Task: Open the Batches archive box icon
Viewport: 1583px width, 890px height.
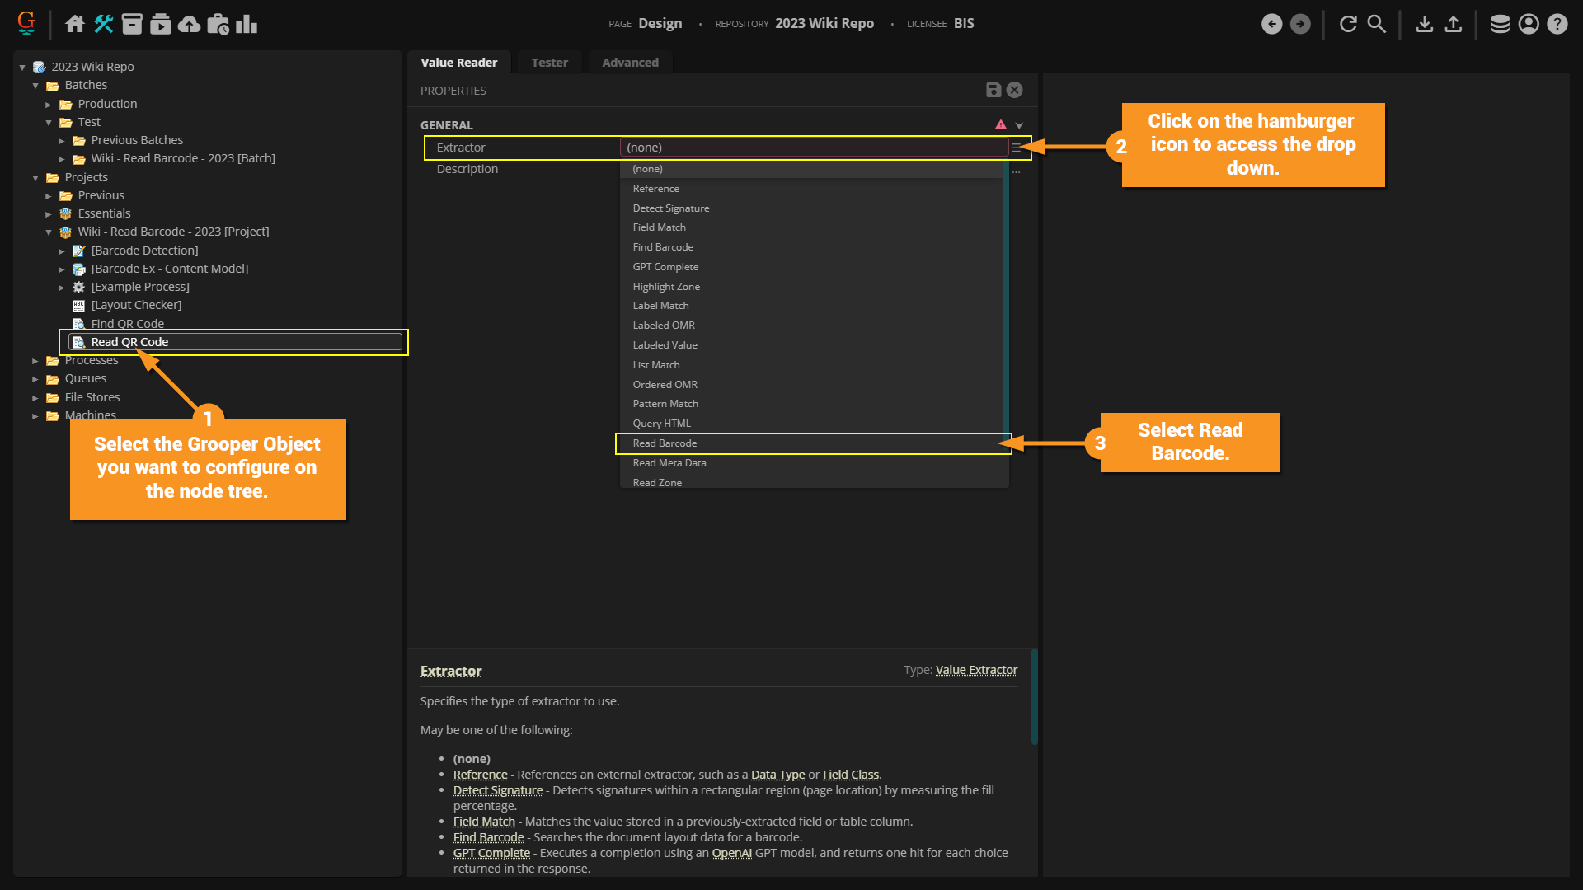Action: click(x=132, y=24)
